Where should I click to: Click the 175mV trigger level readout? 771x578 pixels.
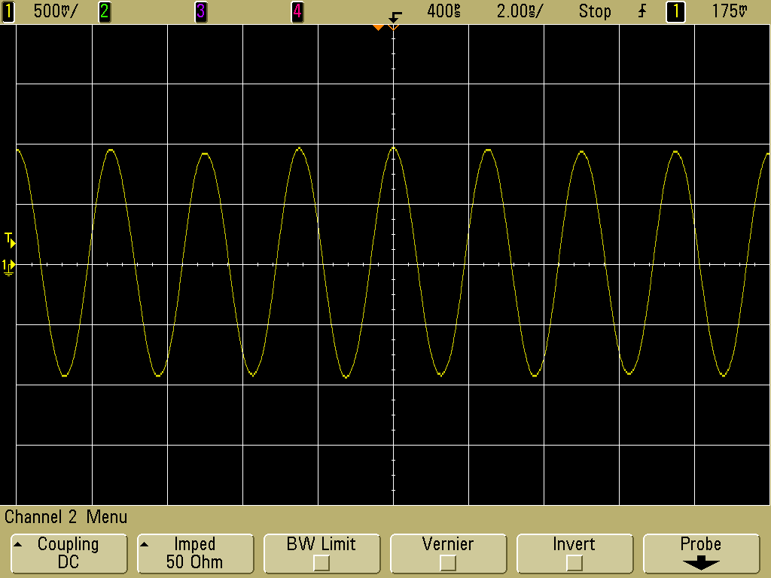[730, 11]
